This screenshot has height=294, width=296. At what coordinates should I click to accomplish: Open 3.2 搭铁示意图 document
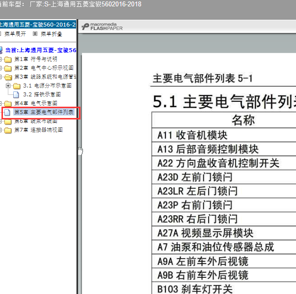[x=42, y=94]
